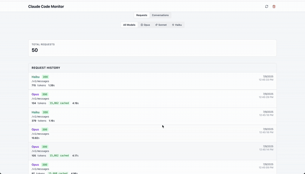Click the 715 tokens text

(x=39, y=85)
